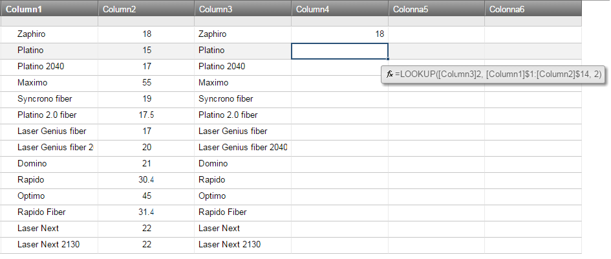Click the LOOKUP formula tooltip
611x259 pixels.
click(x=493, y=74)
